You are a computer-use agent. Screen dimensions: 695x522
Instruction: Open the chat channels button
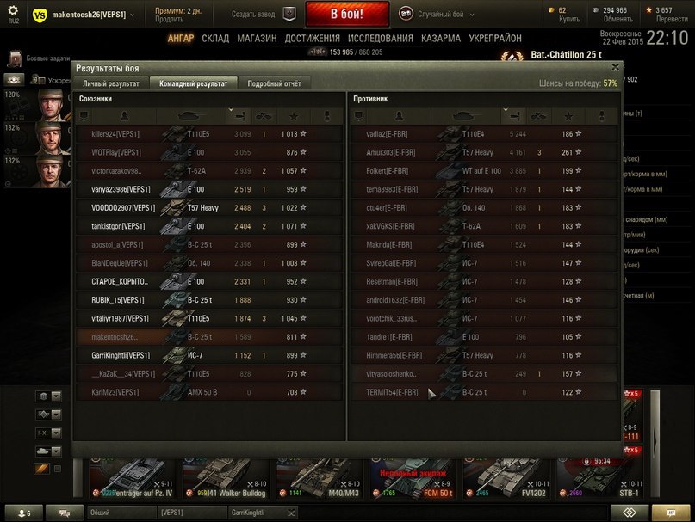65,513
